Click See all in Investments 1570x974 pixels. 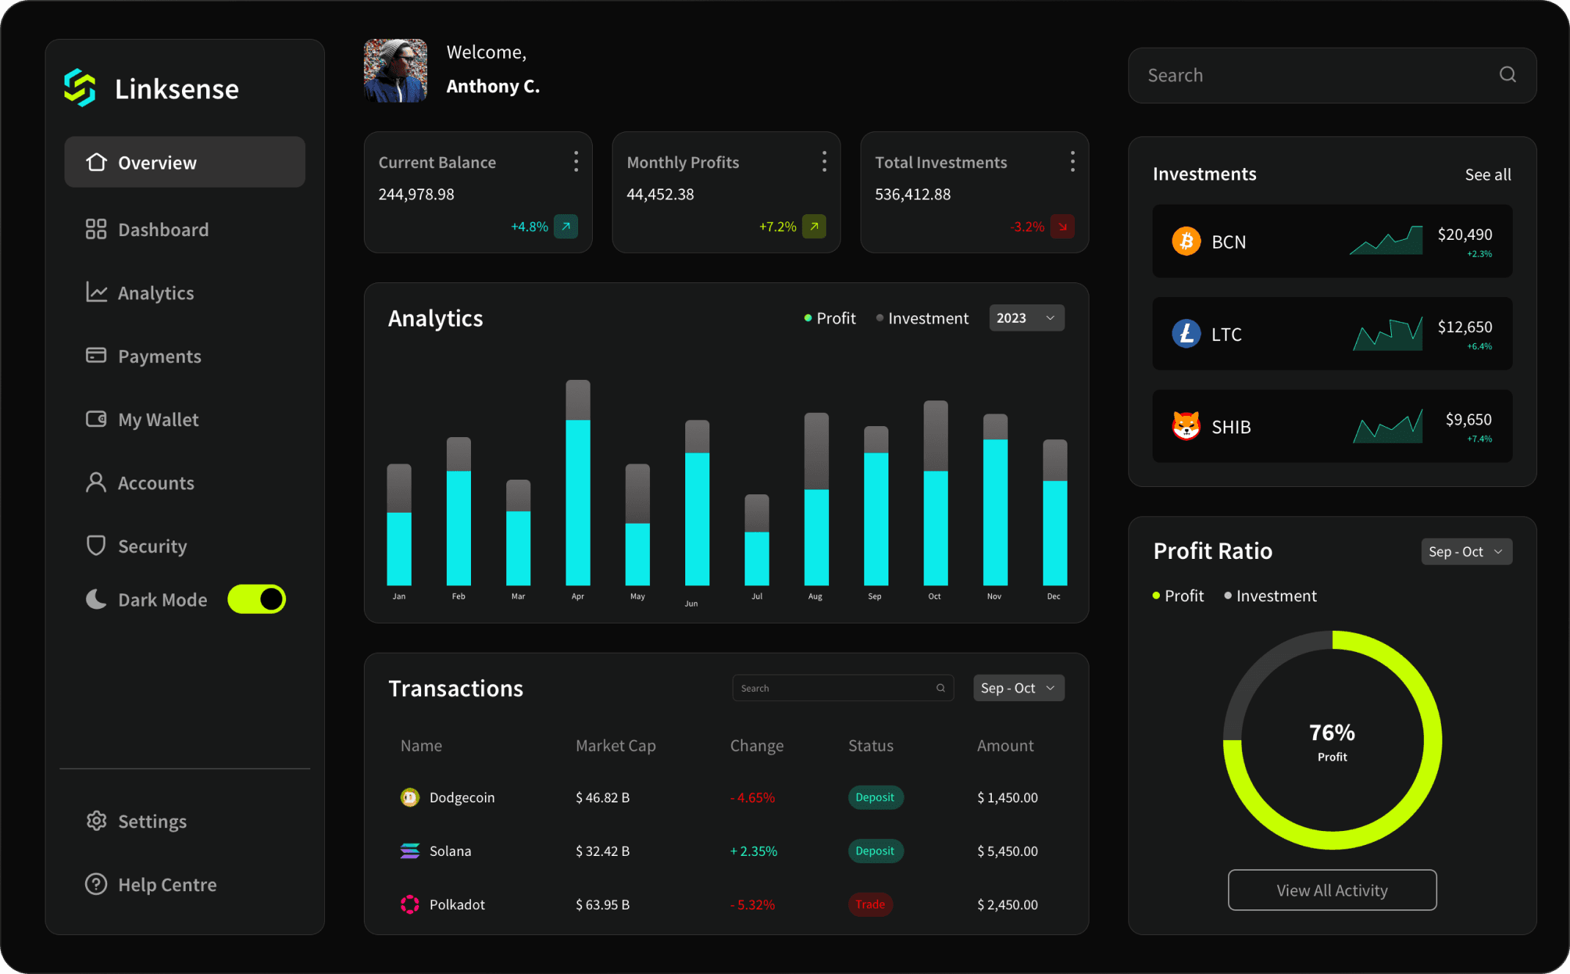coord(1487,175)
